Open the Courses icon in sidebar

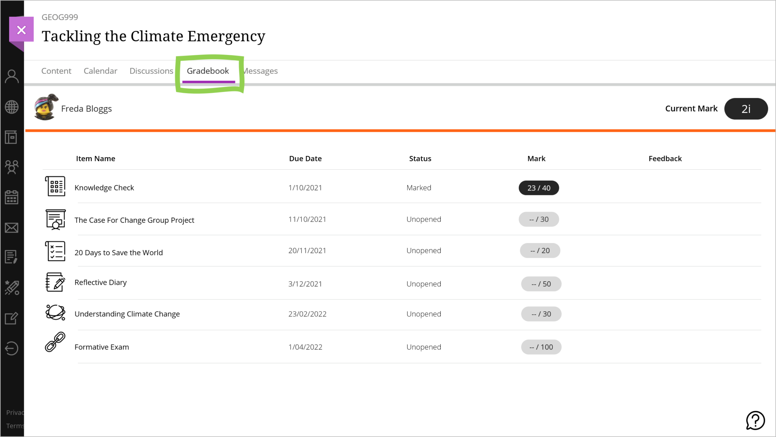(11, 137)
